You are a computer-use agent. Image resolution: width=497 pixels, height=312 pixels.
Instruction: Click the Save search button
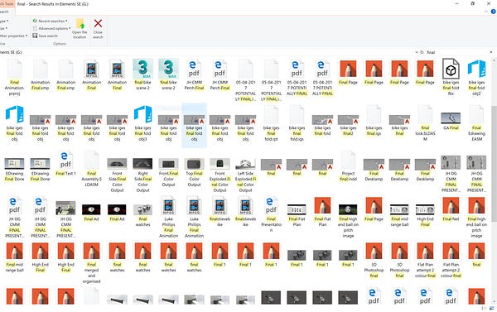pos(45,36)
